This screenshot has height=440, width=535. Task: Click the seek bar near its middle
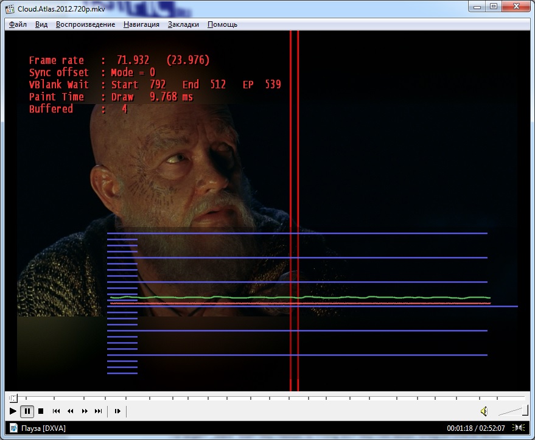268,398
